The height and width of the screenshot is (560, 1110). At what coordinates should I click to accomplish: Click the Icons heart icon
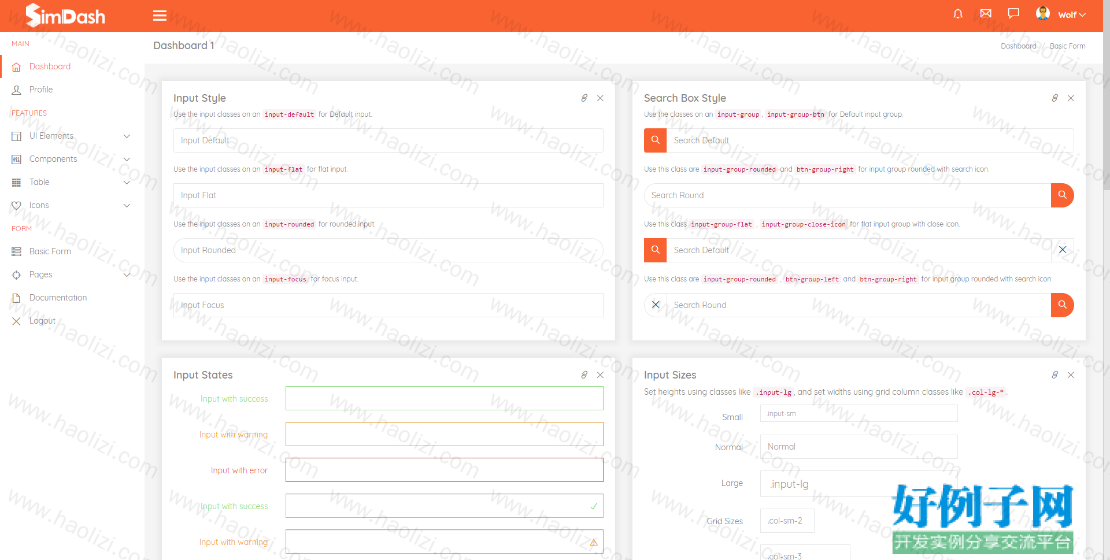pyautogui.click(x=16, y=206)
